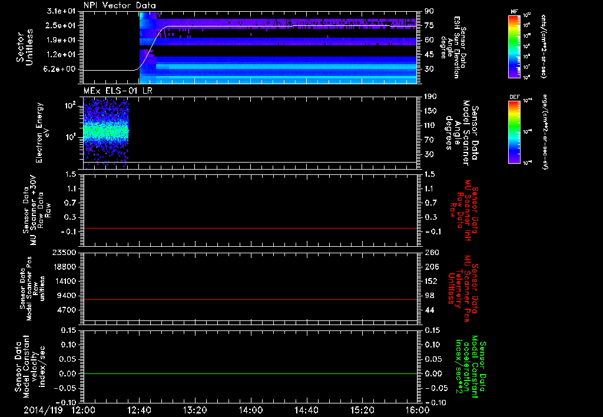
Task: Click the 45 degree Sun elevation tick
Action: (x=429, y=55)
